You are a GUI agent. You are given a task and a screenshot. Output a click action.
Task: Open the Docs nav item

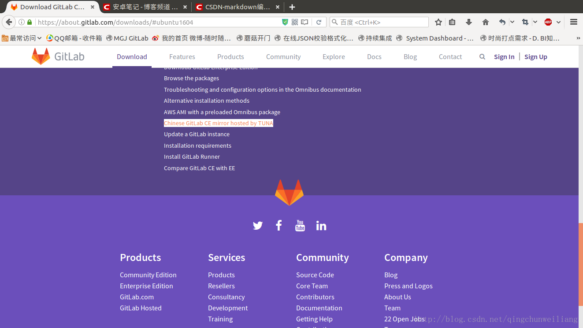point(374,56)
